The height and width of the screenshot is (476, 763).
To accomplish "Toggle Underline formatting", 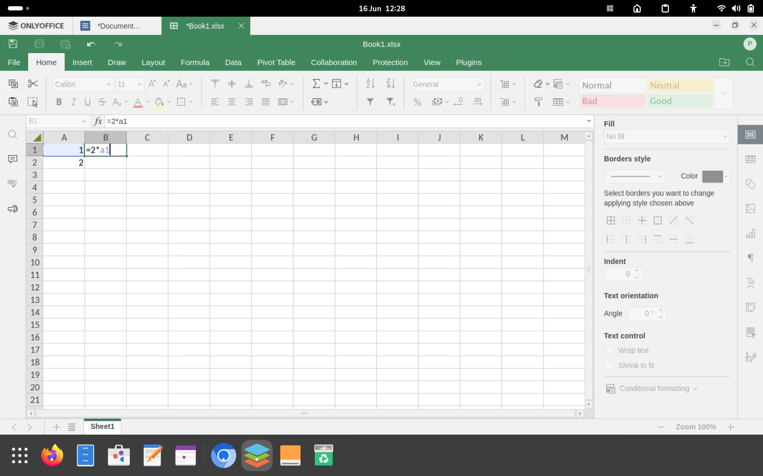I will (x=87, y=102).
